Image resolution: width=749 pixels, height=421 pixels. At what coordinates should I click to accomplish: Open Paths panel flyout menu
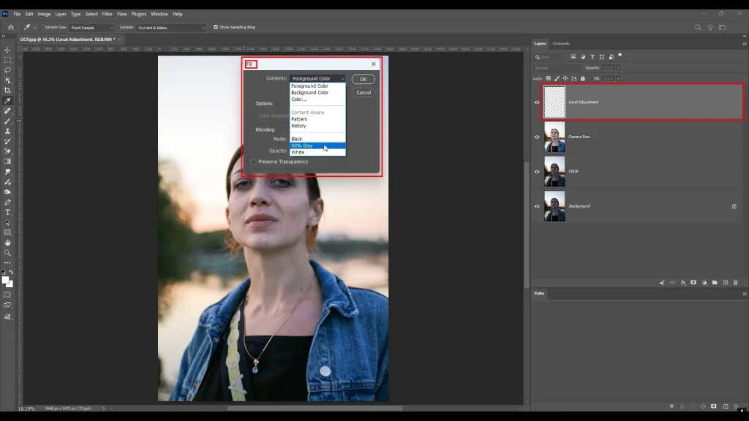744,294
